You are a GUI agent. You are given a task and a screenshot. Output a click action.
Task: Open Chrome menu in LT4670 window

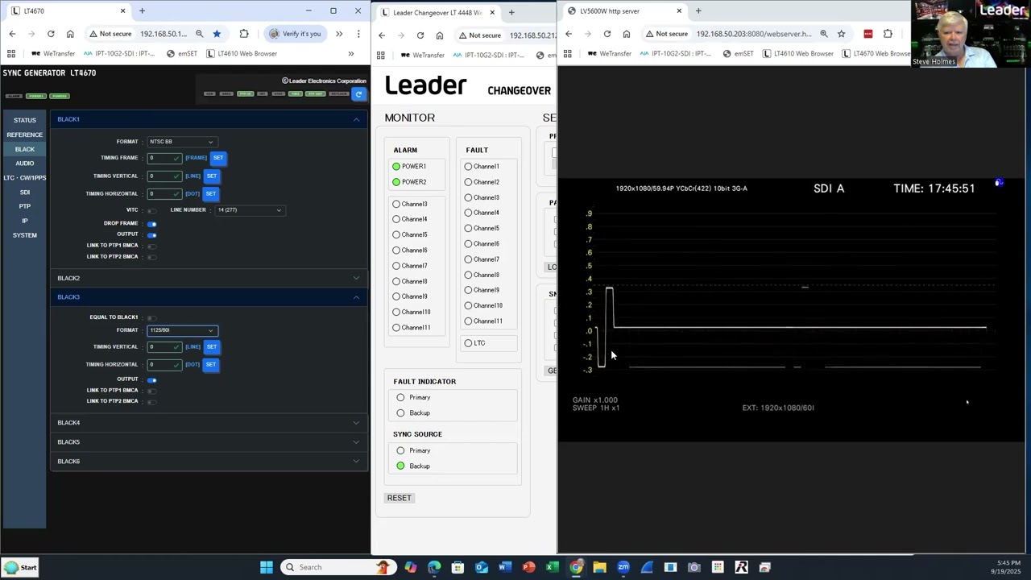358,34
